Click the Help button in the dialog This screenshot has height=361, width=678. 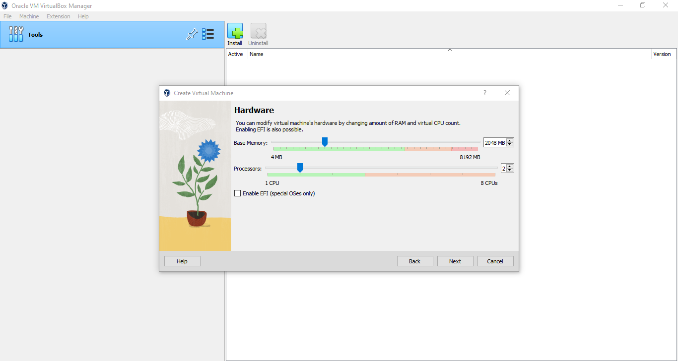[182, 261]
